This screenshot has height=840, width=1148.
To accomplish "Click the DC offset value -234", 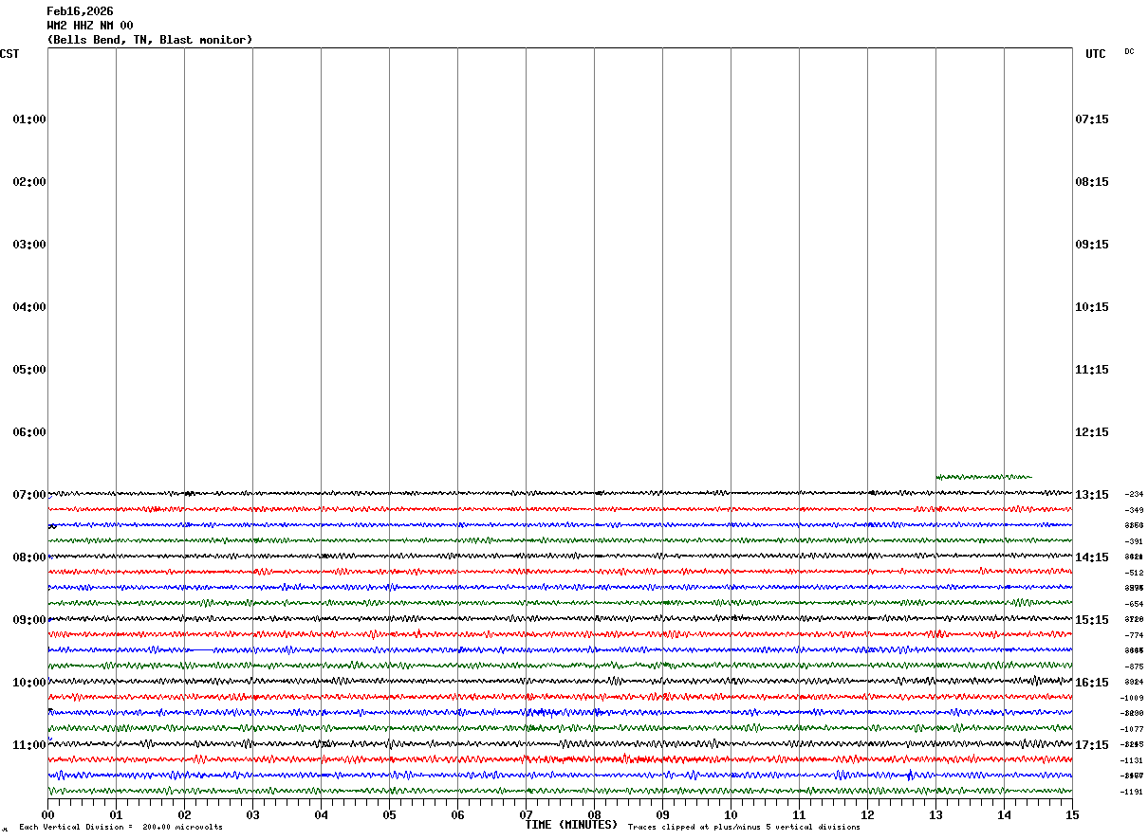I will click(x=1134, y=495).
